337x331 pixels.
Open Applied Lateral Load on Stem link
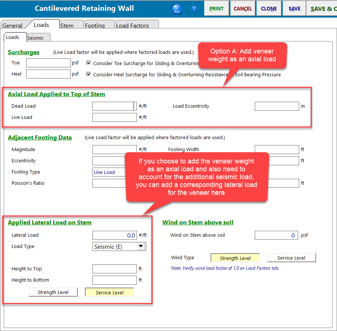coord(50,223)
